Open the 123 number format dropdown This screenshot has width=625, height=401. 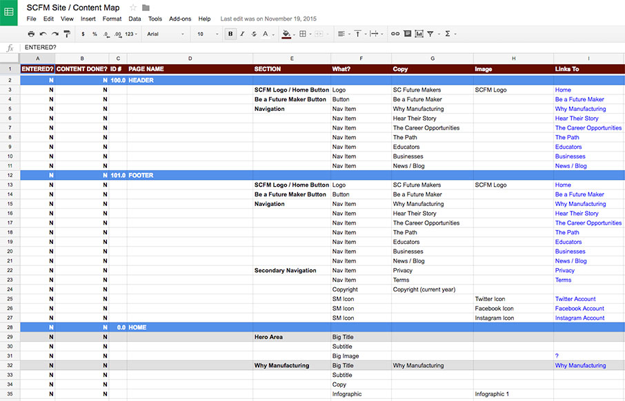coord(131,34)
